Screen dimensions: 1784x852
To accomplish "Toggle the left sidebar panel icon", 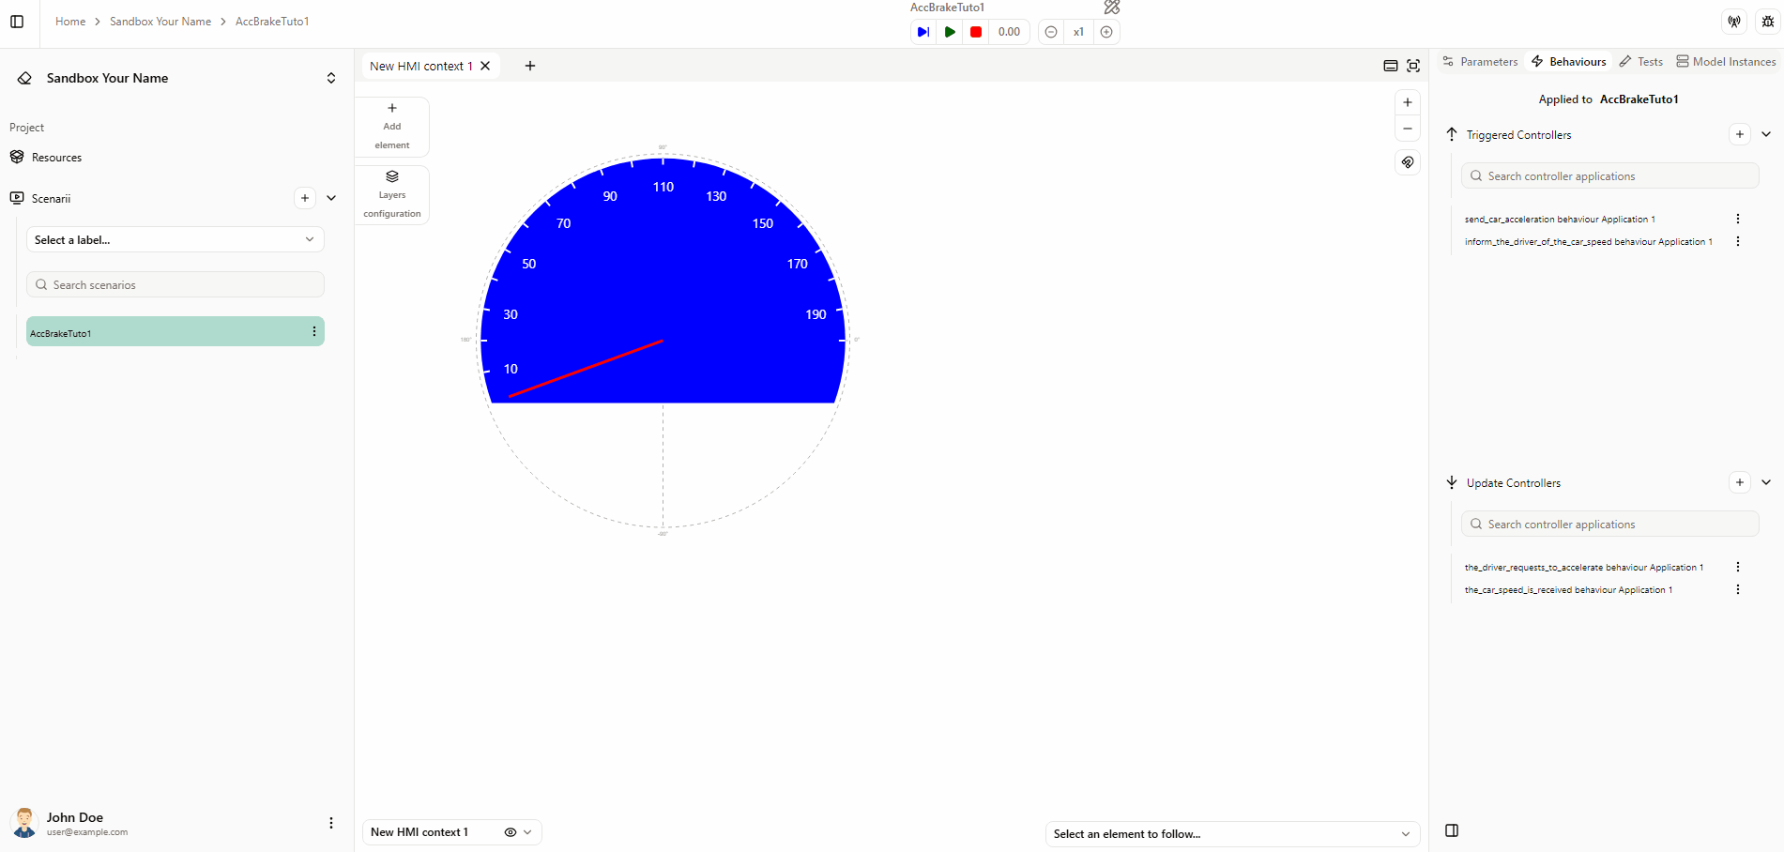I will [x=16, y=21].
